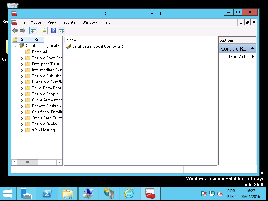Open File Explorer from the taskbar
268x201 pixels.
click(x=68, y=194)
